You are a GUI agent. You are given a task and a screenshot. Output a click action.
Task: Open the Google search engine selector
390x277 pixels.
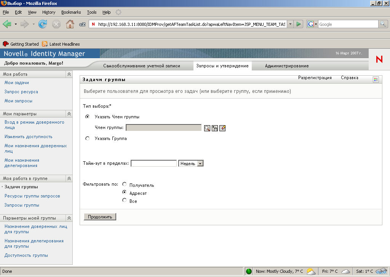pyautogui.click(x=312, y=24)
